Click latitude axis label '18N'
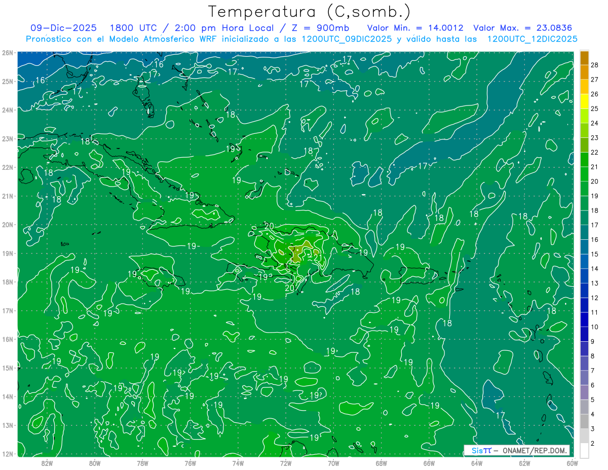608x470 pixels. 8,282
